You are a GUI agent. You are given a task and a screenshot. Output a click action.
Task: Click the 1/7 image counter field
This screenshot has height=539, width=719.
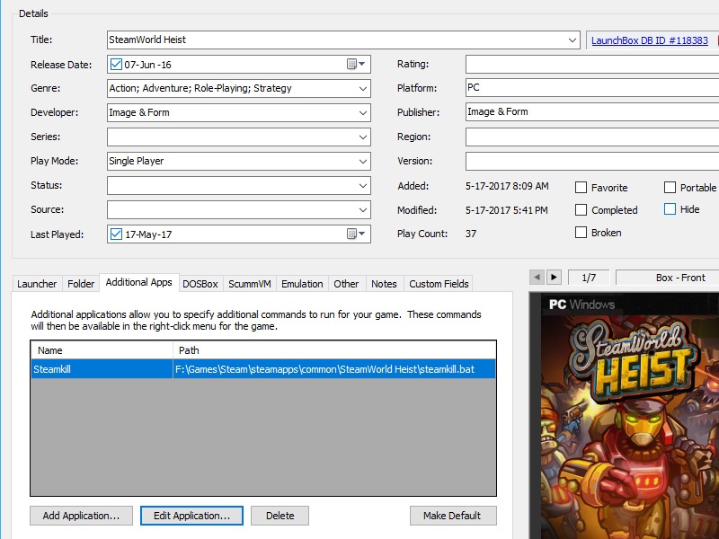pyautogui.click(x=589, y=278)
